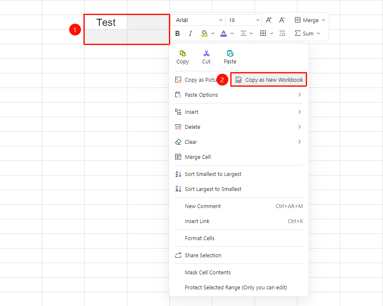Screen dimensions: 383x306
Task: Select Mask Cell Contents
Action: pos(239,272)
